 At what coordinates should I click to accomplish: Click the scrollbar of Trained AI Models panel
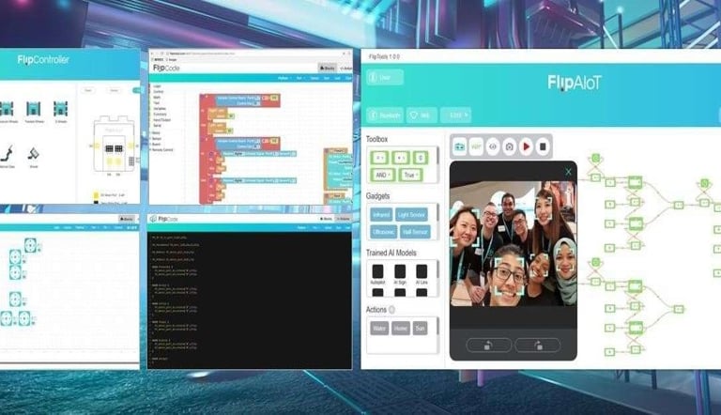coord(437,269)
